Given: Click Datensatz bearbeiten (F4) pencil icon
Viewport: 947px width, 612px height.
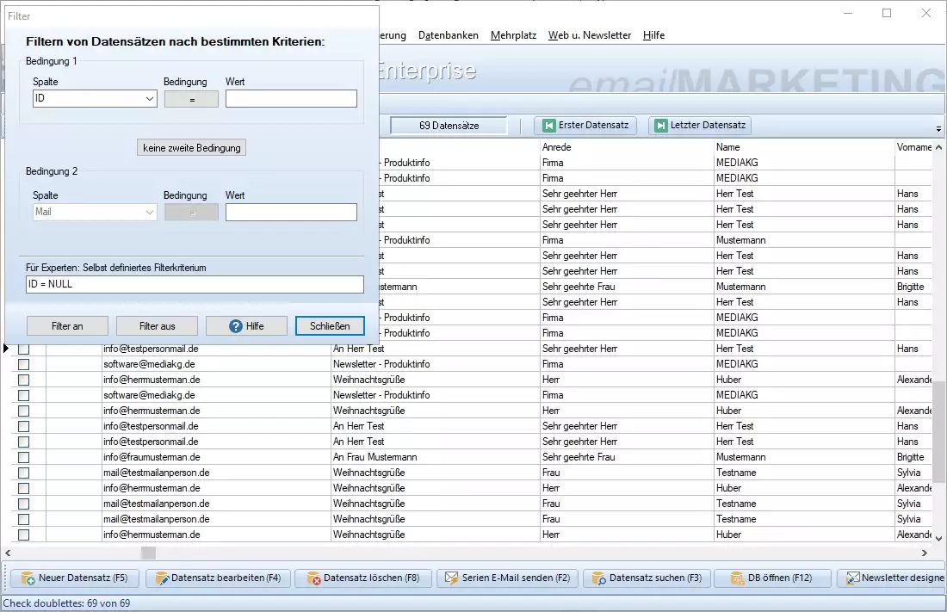Looking at the screenshot, I should pyautogui.click(x=161, y=578).
